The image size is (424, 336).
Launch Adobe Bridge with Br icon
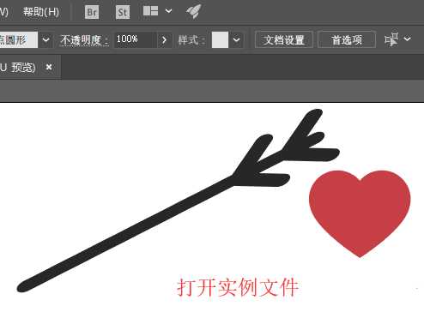[92, 12]
